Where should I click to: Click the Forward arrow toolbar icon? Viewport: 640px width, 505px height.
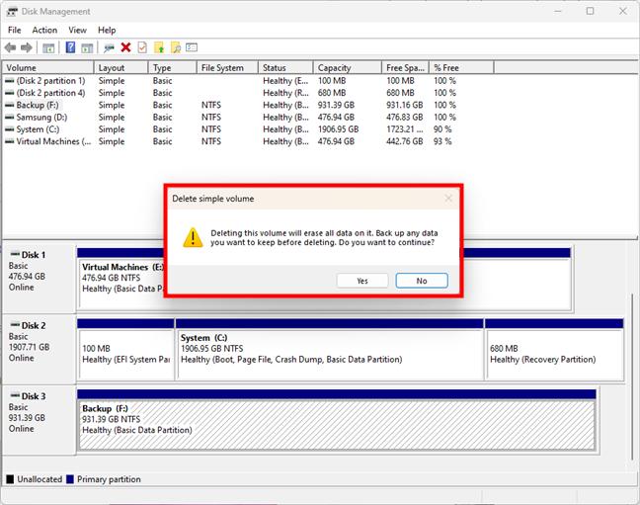tap(27, 47)
